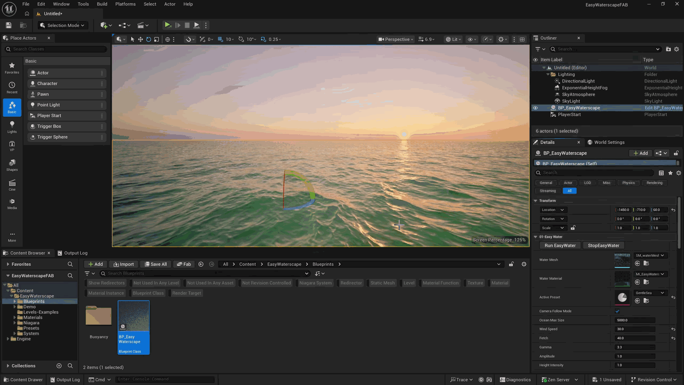Open the Perspective view dropdown
The height and width of the screenshot is (385, 684).
(x=396, y=39)
